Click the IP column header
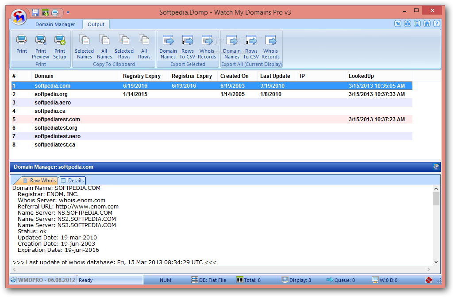Image resolution: width=454 pixels, height=297 pixels. pyautogui.click(x=321, y=76)
